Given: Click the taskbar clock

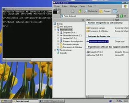Looking at the screenshot, I should click(126, 101).
